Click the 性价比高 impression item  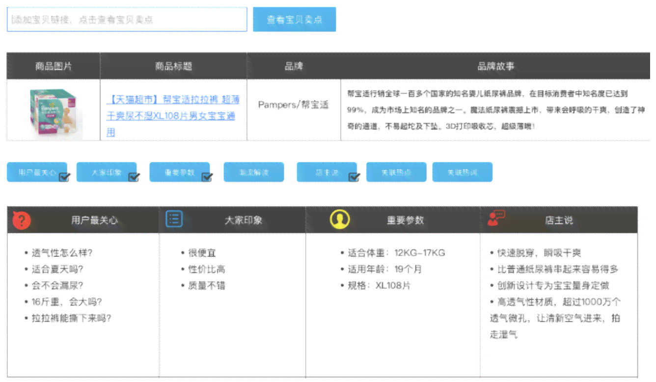207,269
